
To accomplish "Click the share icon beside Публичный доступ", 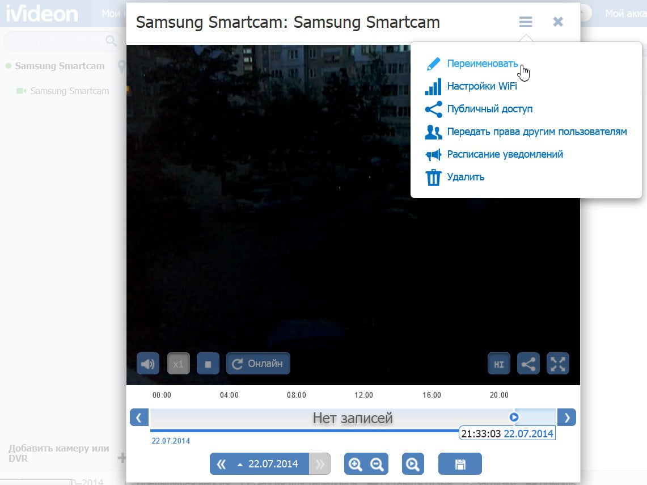I will [433, 109].
